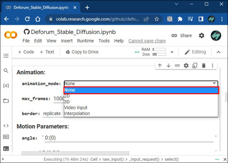
Task: Open the command palette sidebar icon
Action: 6,137
